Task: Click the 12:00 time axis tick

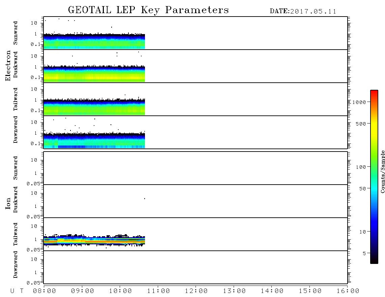Action: click(196, 291)
